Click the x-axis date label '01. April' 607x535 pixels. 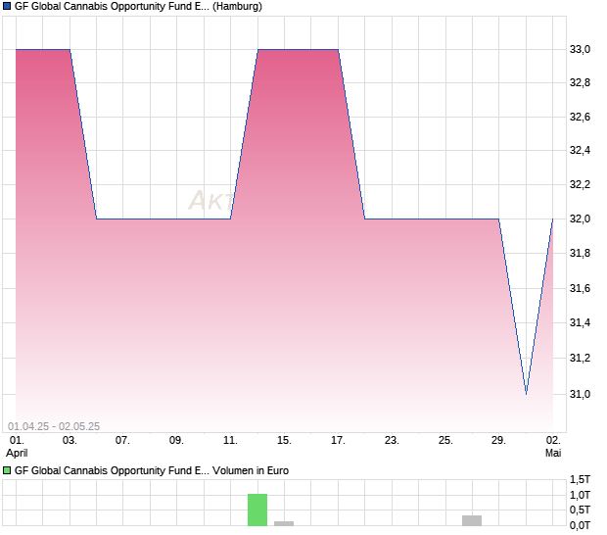tap(17, 446)
